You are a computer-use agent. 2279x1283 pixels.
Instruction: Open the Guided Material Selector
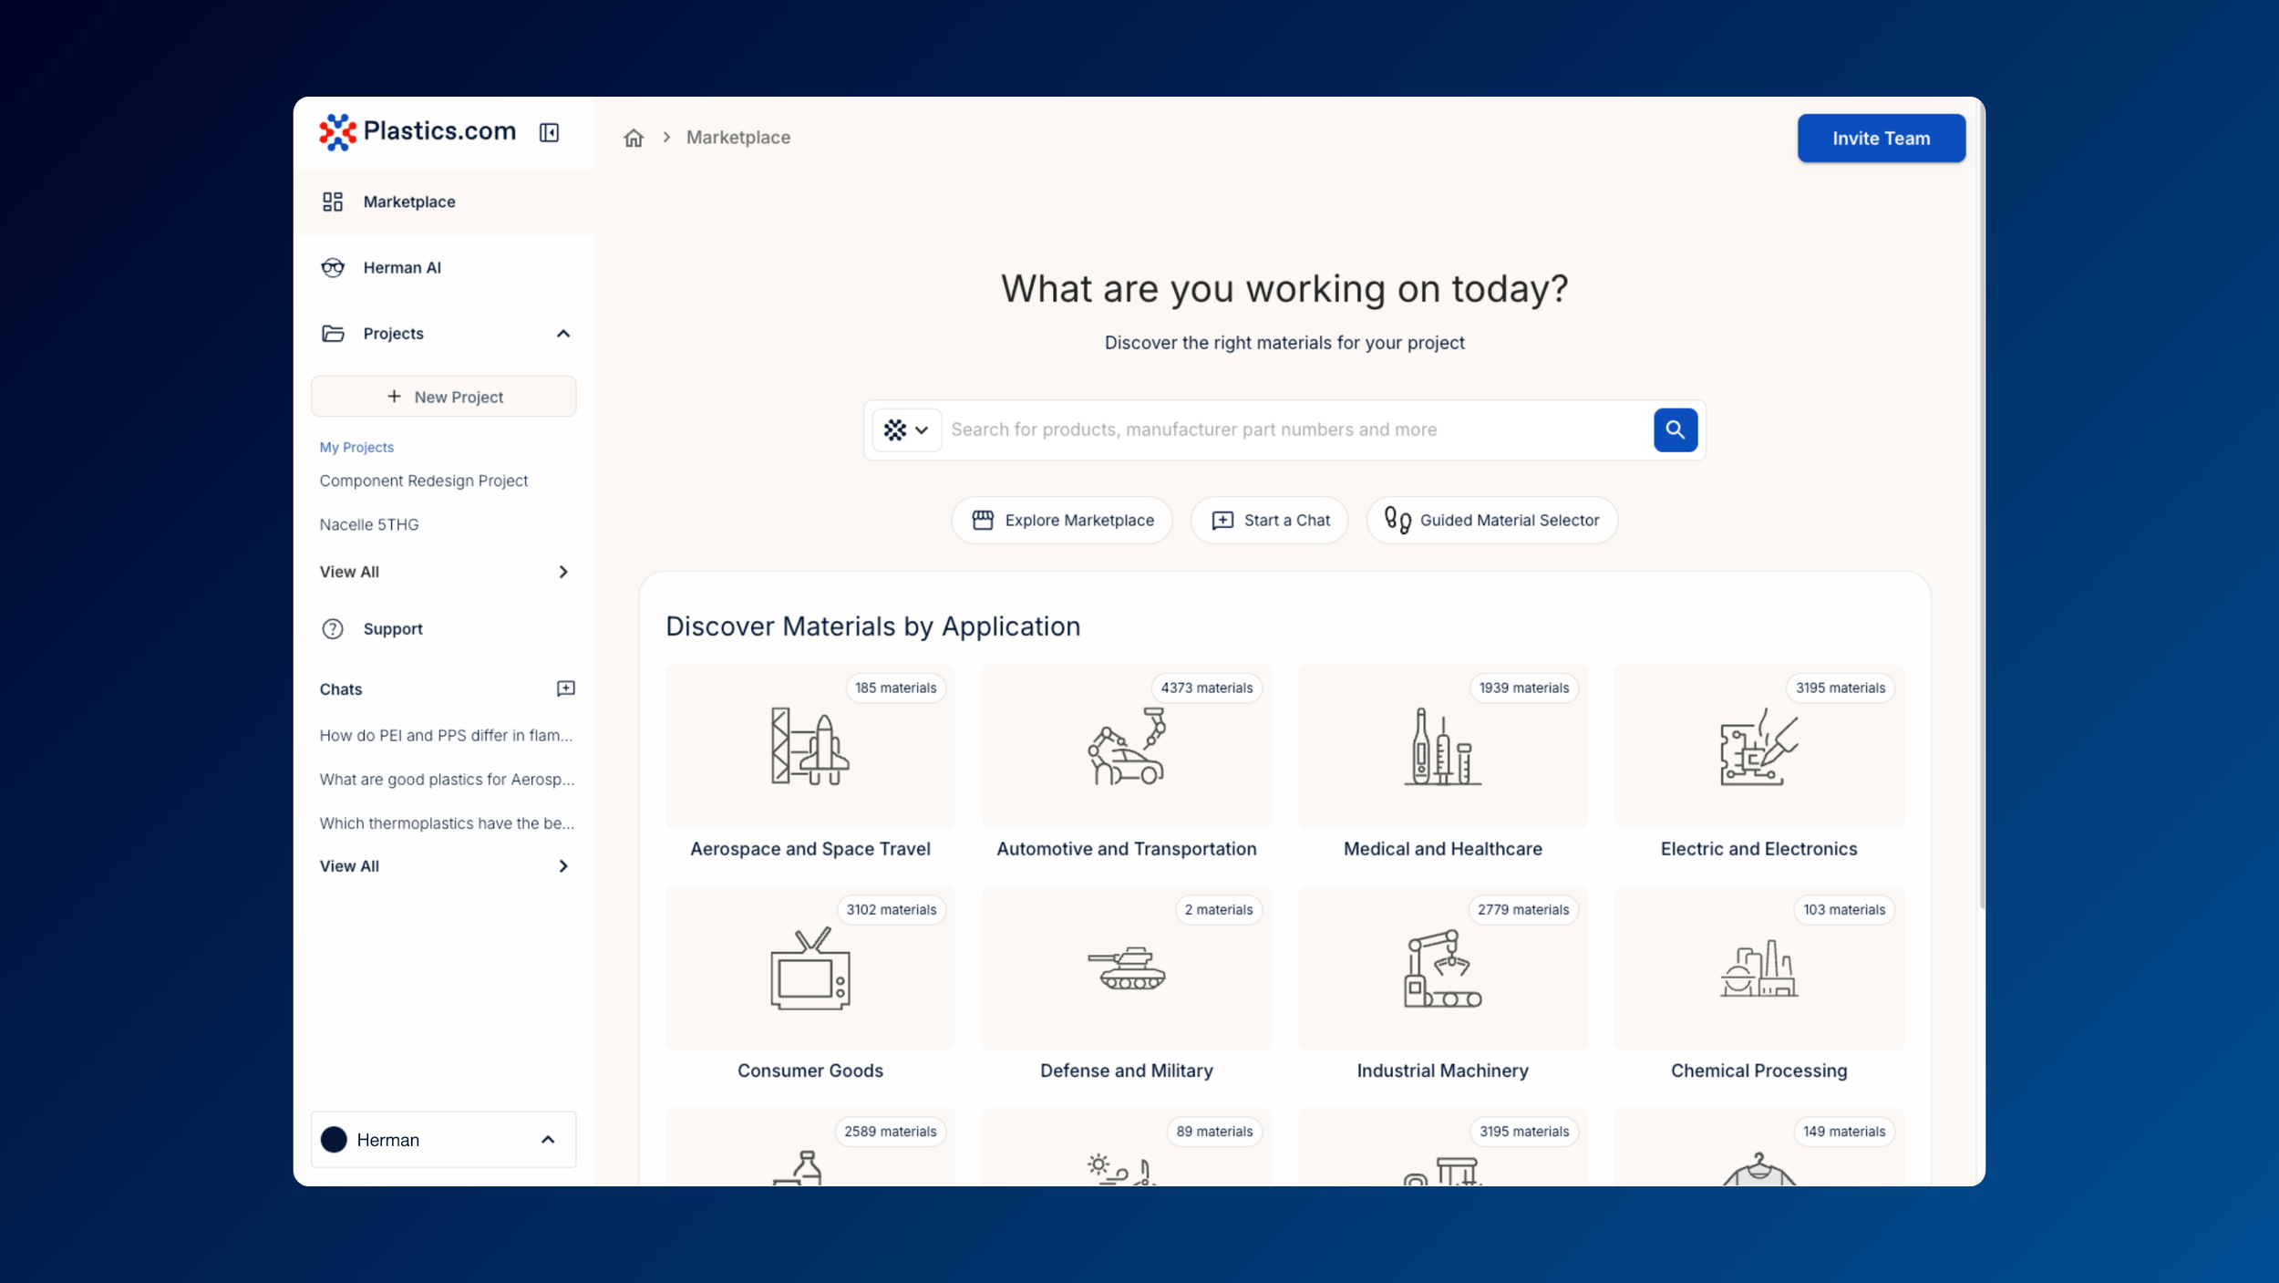pos(1491,520)
